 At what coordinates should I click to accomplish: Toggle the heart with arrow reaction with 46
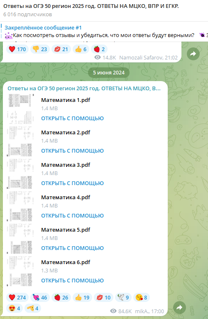[40, 297]
